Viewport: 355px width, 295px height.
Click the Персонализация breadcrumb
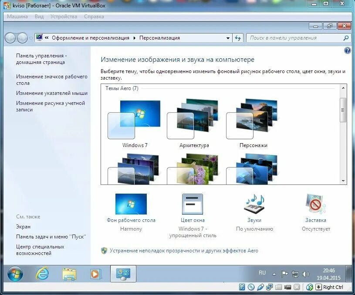159,38
